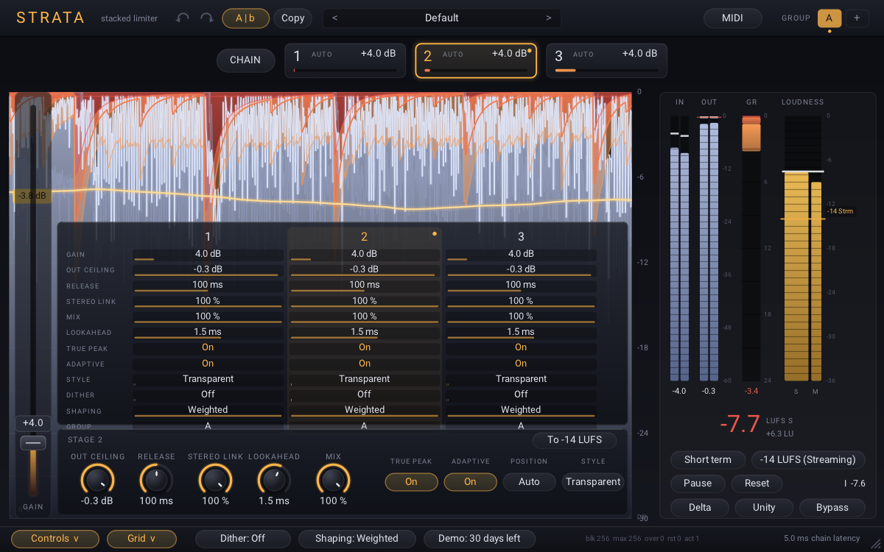
Task: Click the CHAIN button
Action: [245, 60]
